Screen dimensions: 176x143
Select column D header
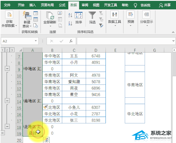(96, 50)
